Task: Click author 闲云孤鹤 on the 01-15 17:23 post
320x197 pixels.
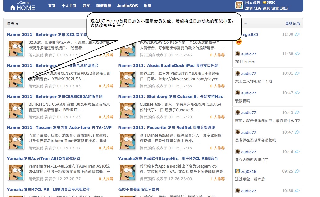Action: coord(36,117)
